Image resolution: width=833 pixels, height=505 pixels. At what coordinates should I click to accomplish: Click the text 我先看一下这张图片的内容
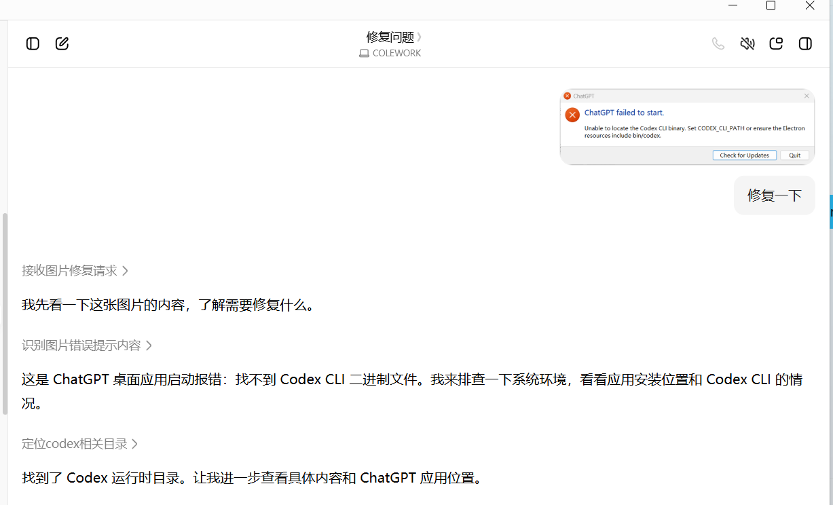click(104, 305)
